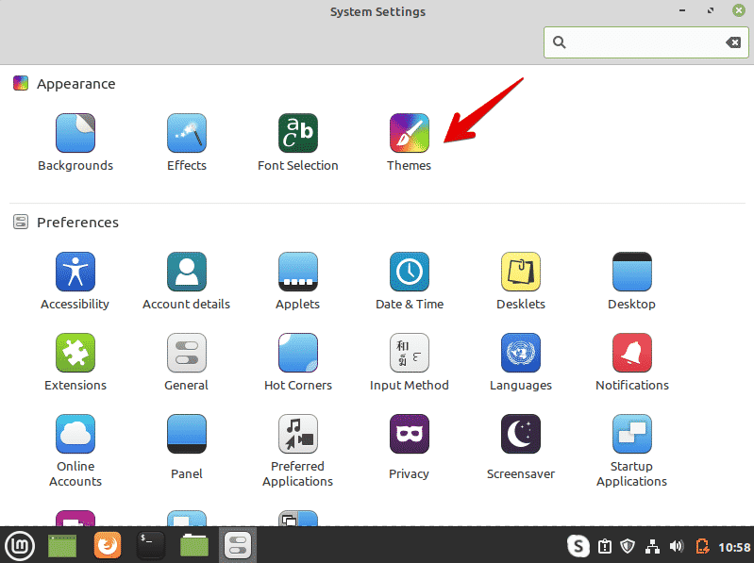754x563 pixels.
Task: Open the Privacy settings
Action: (x=410, y=447)
